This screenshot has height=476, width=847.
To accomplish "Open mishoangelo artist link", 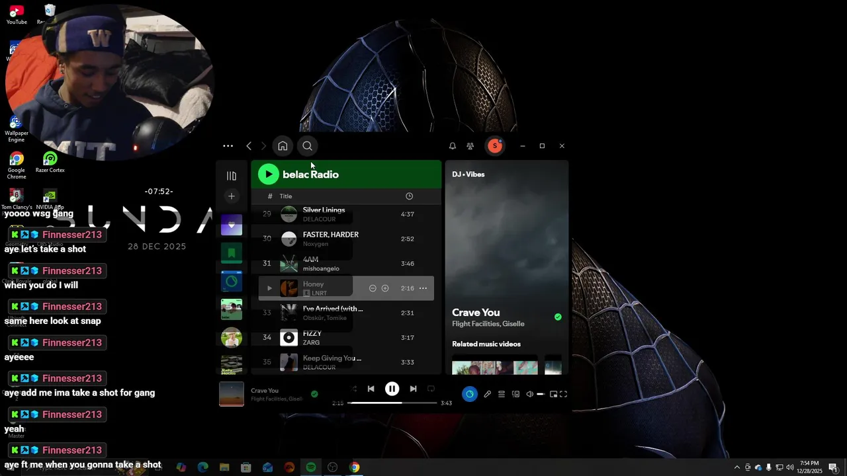I will tap(321, 268).
